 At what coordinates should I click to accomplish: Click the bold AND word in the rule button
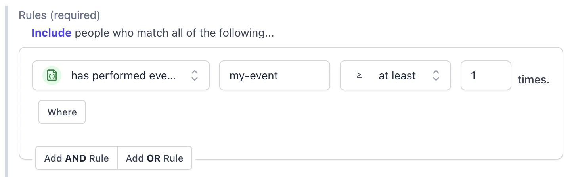76,158
